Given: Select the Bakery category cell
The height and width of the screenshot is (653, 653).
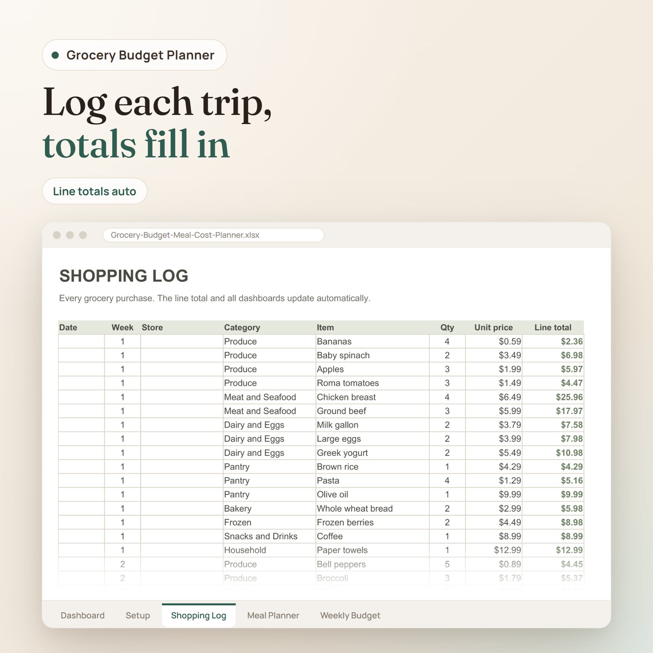Looking at the screenshot, I should [x=269, y=509].
